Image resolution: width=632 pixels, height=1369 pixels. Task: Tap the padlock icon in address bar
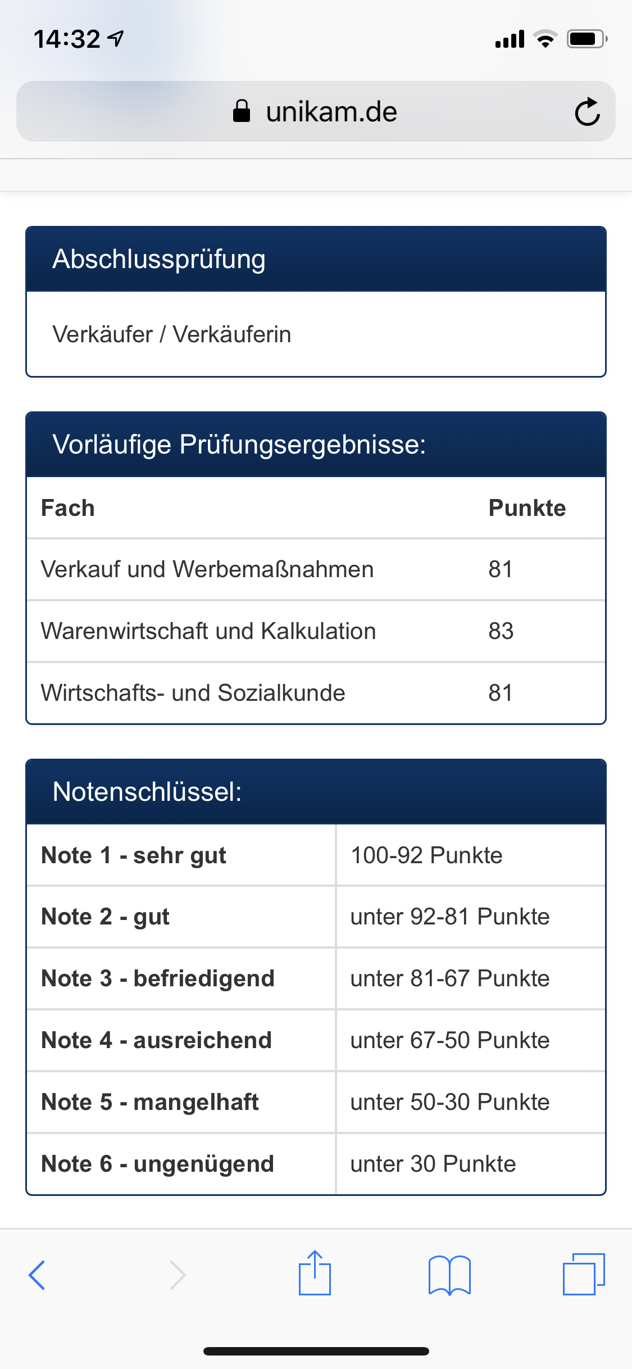(x=242, y=111)
